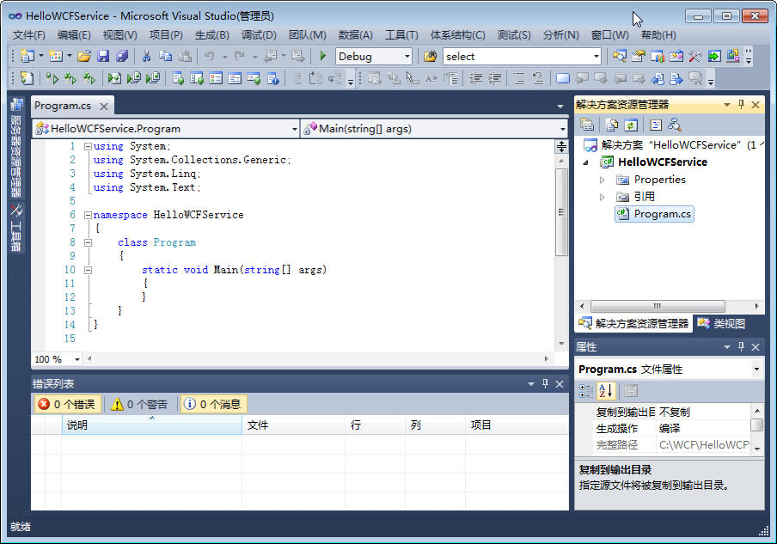
Task: Toggle categorized view in the Properties panel
Action: 586,391
